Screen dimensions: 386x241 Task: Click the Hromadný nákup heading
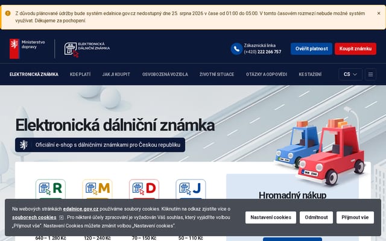[x=293, y=195]
